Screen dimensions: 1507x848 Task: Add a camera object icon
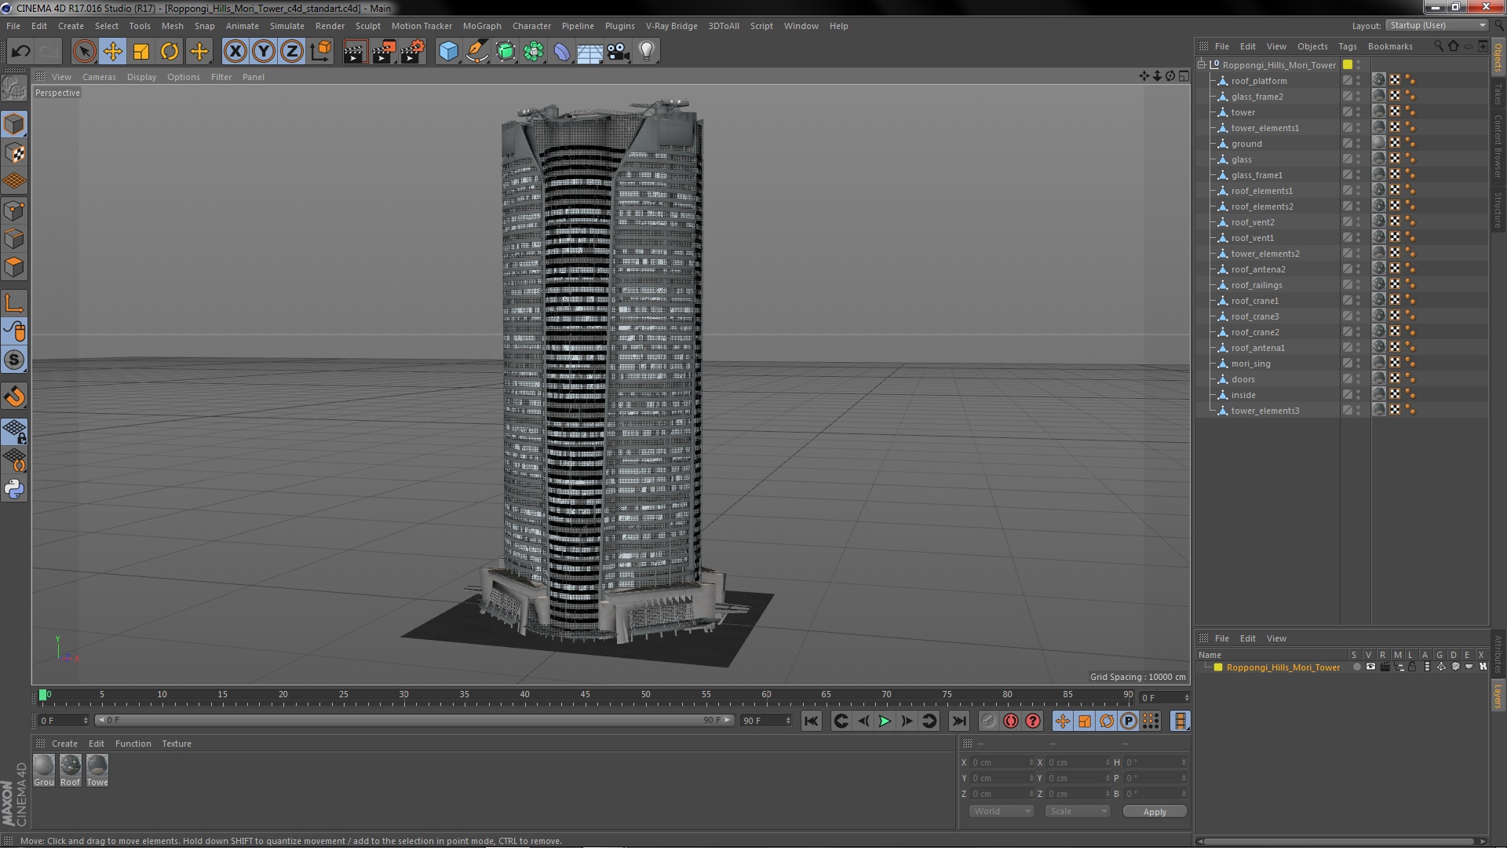click(618, 52)
